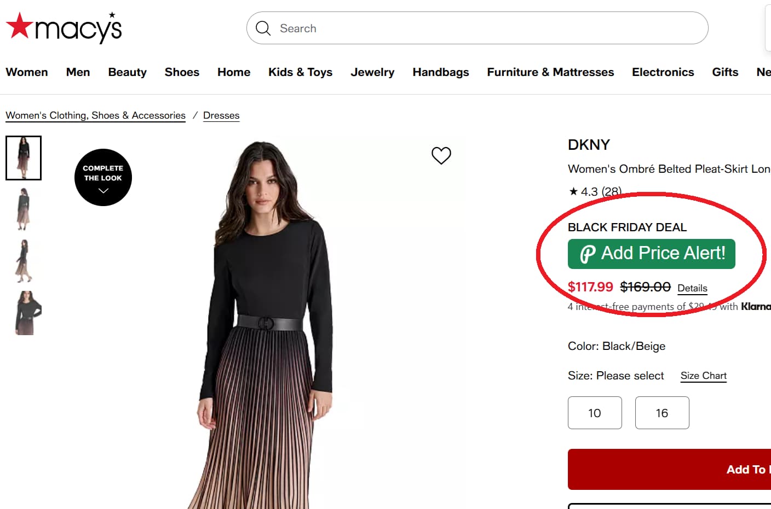This screenshot has height=509, width=771.
Task: Open the Dresses breadcrumb link
Action: click(221, 115)
